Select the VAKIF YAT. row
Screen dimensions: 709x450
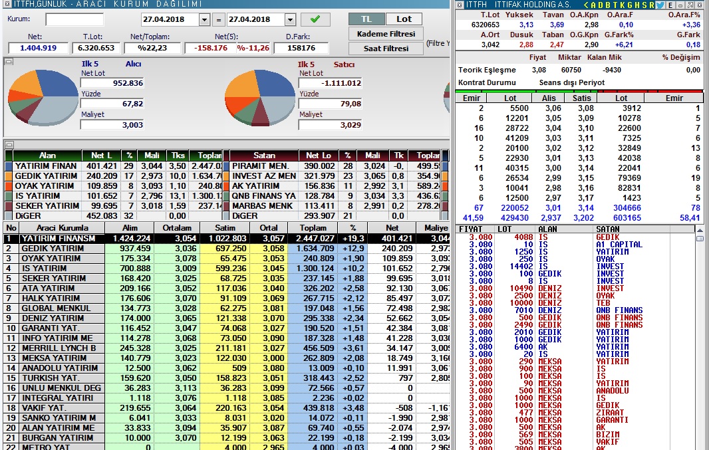tap(227, 407)
